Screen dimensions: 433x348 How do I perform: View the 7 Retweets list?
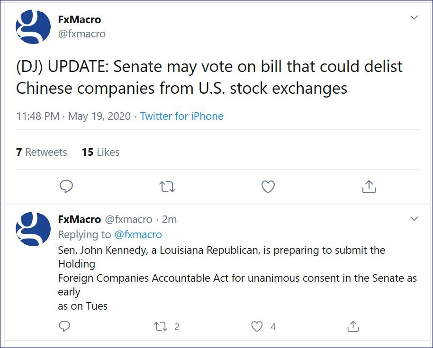pyautogui.click(x=42, y=152)
